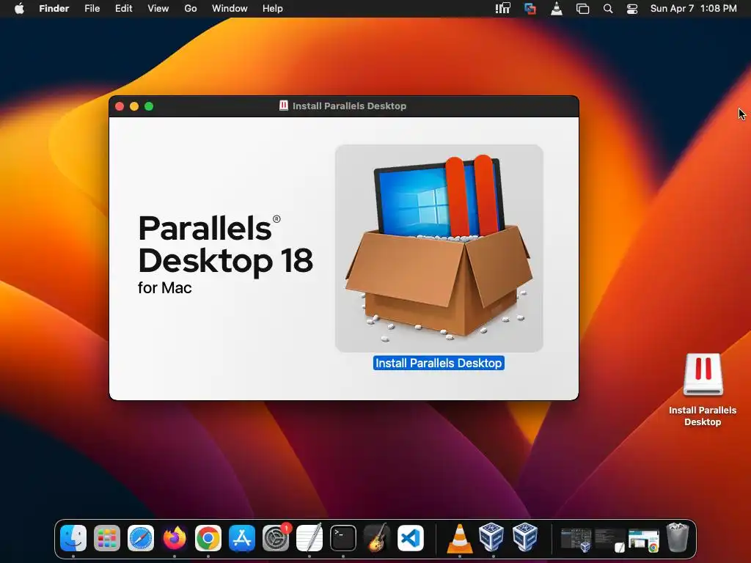Open the View menu
Screen dimensions: 751x563
click(x=158, y=8)
